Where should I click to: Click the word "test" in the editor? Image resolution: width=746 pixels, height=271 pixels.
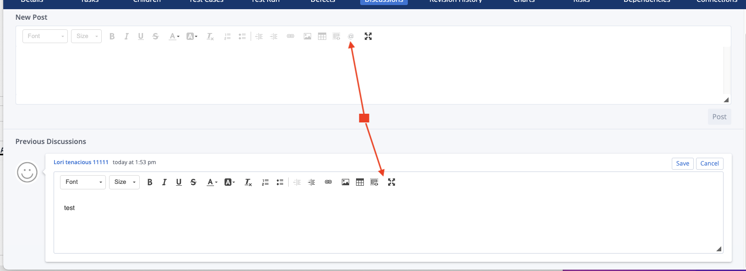point(69,208)
